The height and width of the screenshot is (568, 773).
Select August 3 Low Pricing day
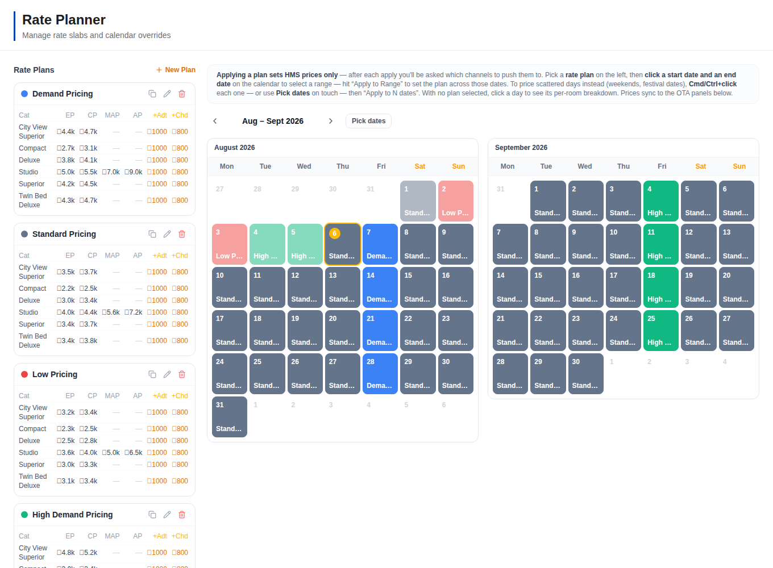230,244
